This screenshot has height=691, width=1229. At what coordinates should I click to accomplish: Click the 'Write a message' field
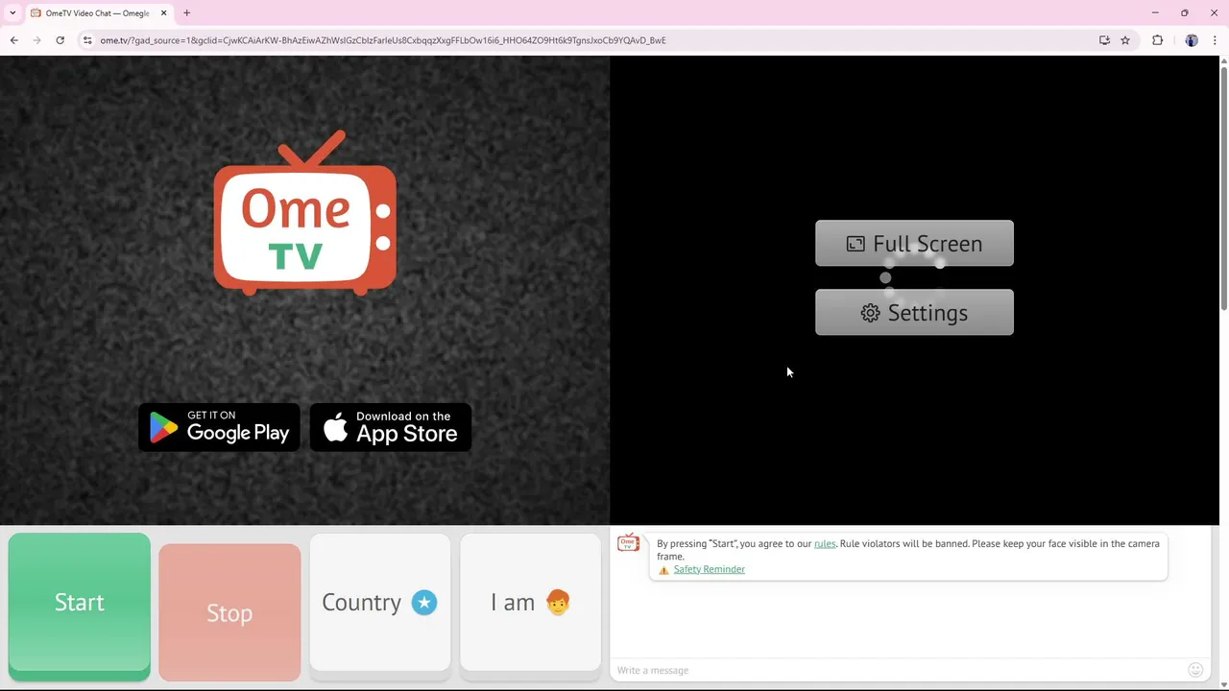pos(898,670)
